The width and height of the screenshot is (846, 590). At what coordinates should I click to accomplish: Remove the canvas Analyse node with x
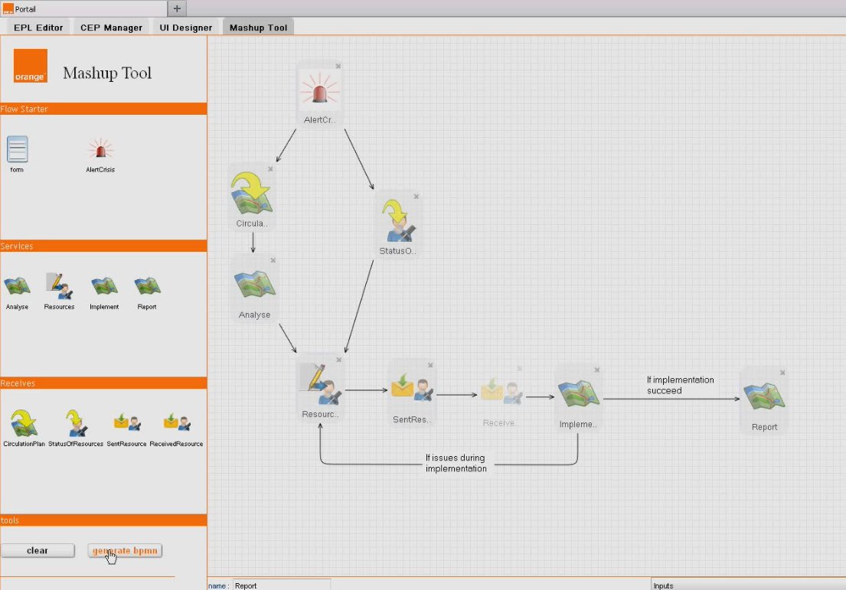point(273,260)
